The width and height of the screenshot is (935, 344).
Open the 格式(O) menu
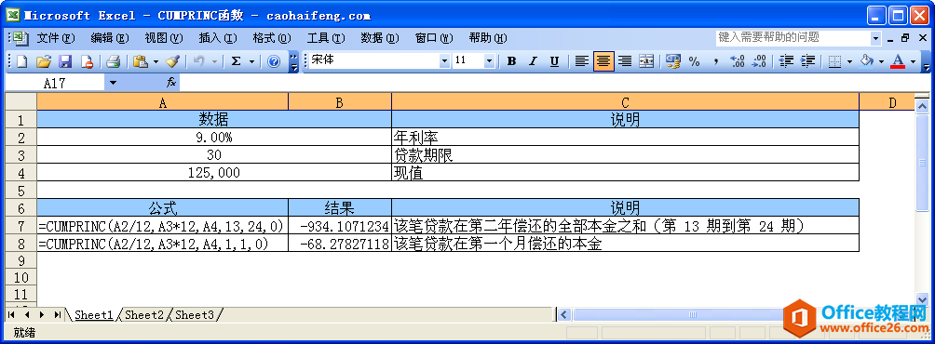click(x=272, y=38)
